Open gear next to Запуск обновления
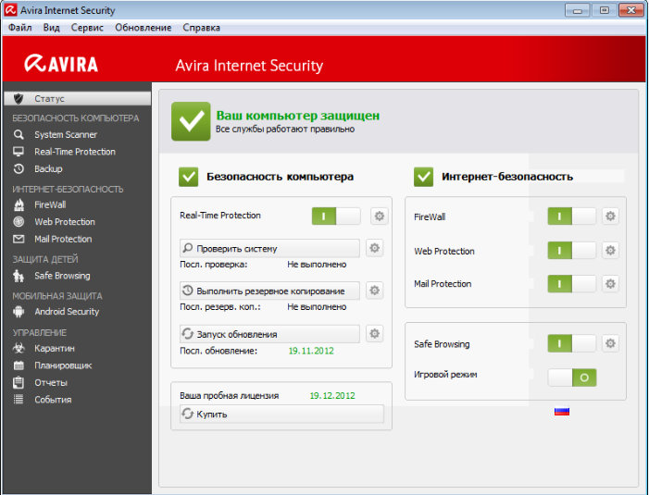The height and width of the screenshot is (495, 649). pos(375,334)
